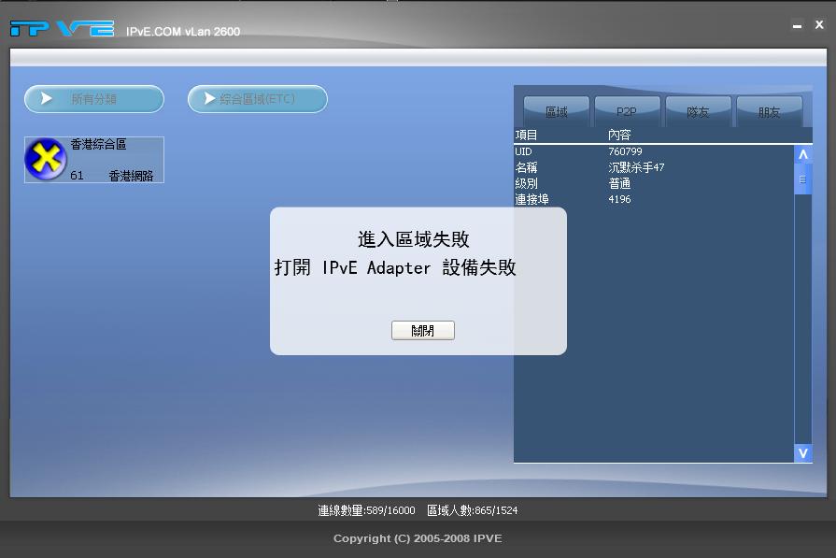The image size is (836, 558).
Task: Click the 區域人數:865/1524 status text
Action: (x=473, y=510)
